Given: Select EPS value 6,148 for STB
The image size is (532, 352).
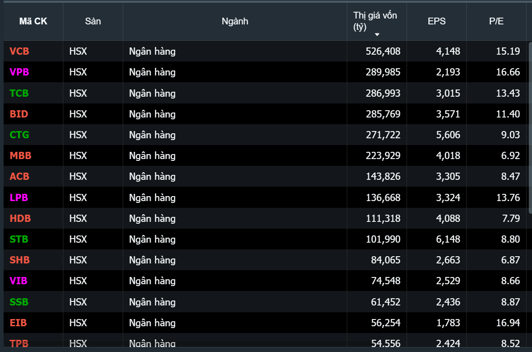Looking at the screenshot, I should pyautogui.click(x=448, y=239).
